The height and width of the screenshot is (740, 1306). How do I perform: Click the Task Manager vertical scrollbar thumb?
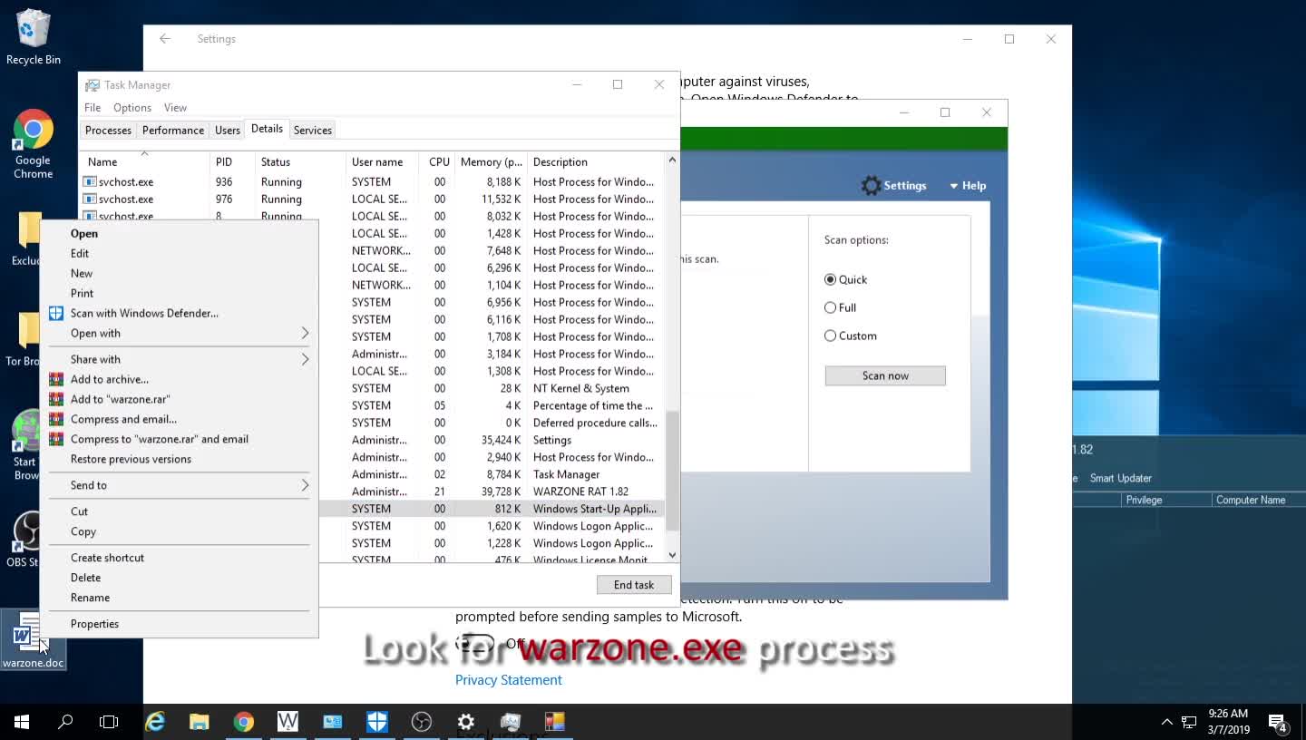672,471
